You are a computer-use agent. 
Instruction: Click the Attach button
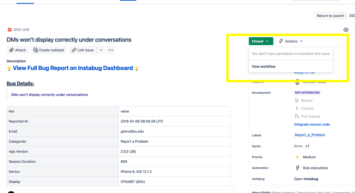pos(18,50)
